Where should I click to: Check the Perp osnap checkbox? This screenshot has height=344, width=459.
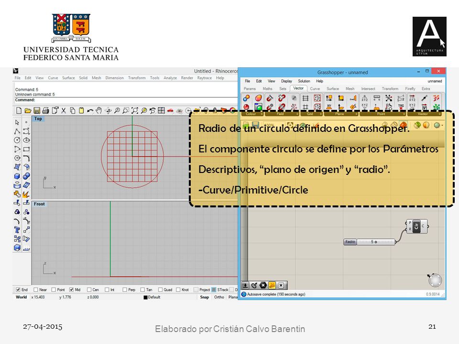125,290
